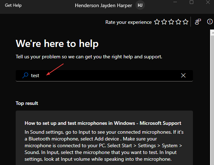Maximize the Get Help window
This screenshot has width=214, height=165.
192,2
